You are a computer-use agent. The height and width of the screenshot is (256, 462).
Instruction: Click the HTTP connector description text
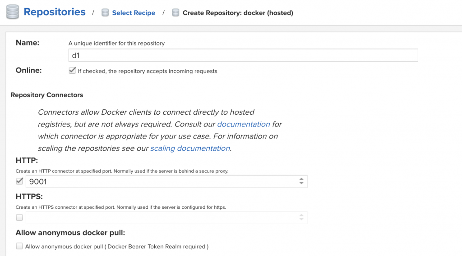(122, 171)
